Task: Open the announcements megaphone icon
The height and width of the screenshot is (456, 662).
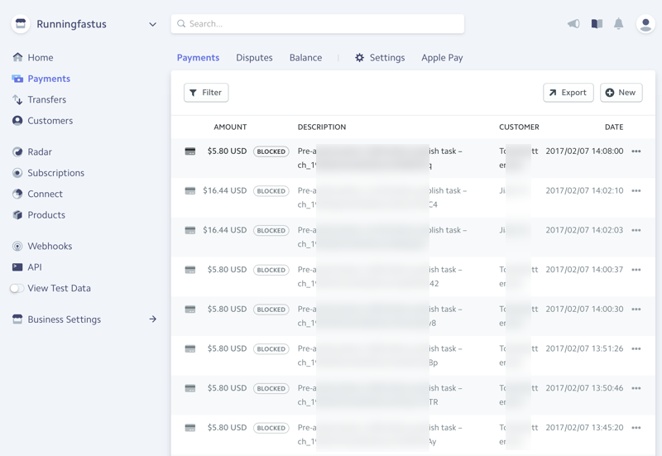Action: 573,24
